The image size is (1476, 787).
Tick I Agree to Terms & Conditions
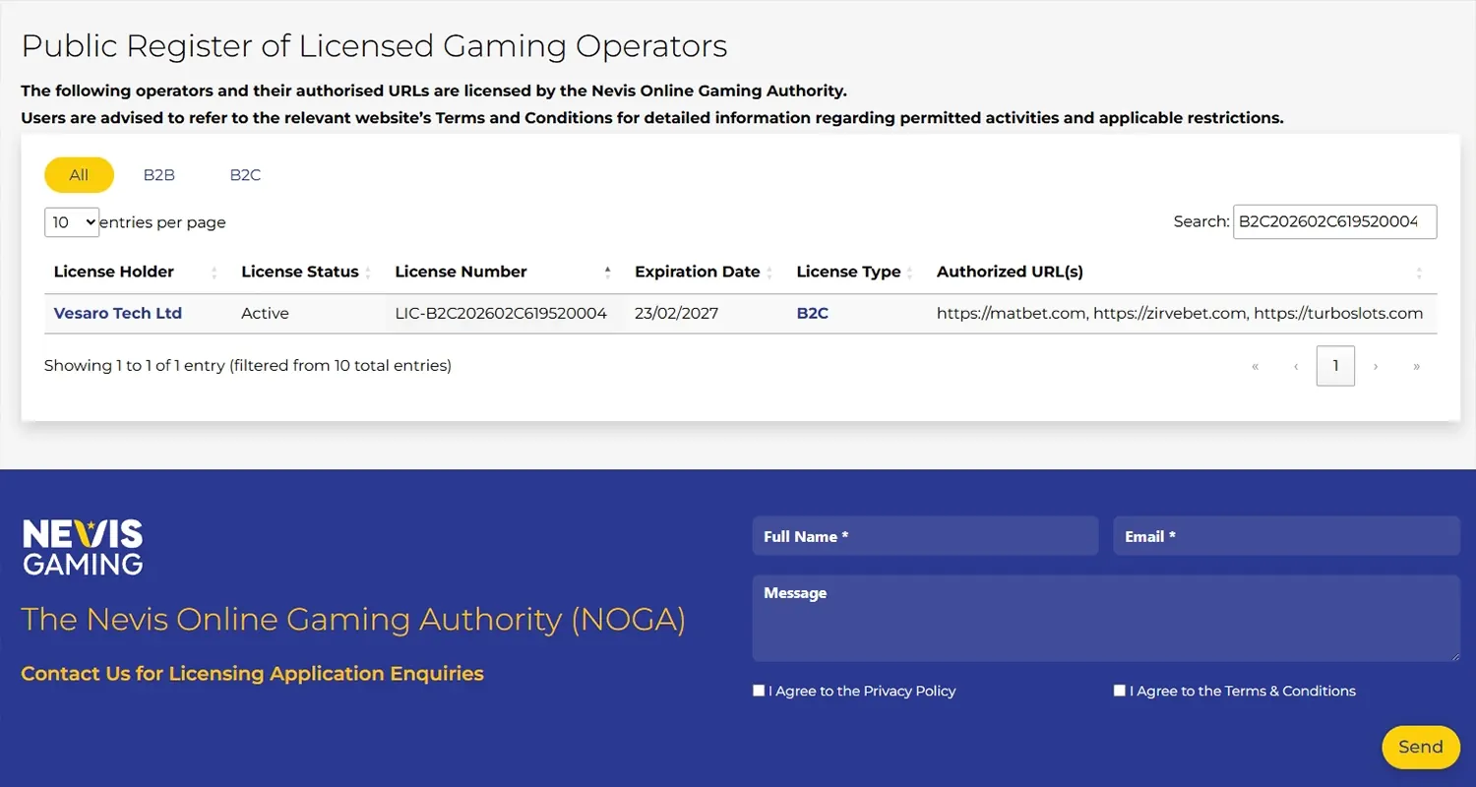click(1120, 691)
